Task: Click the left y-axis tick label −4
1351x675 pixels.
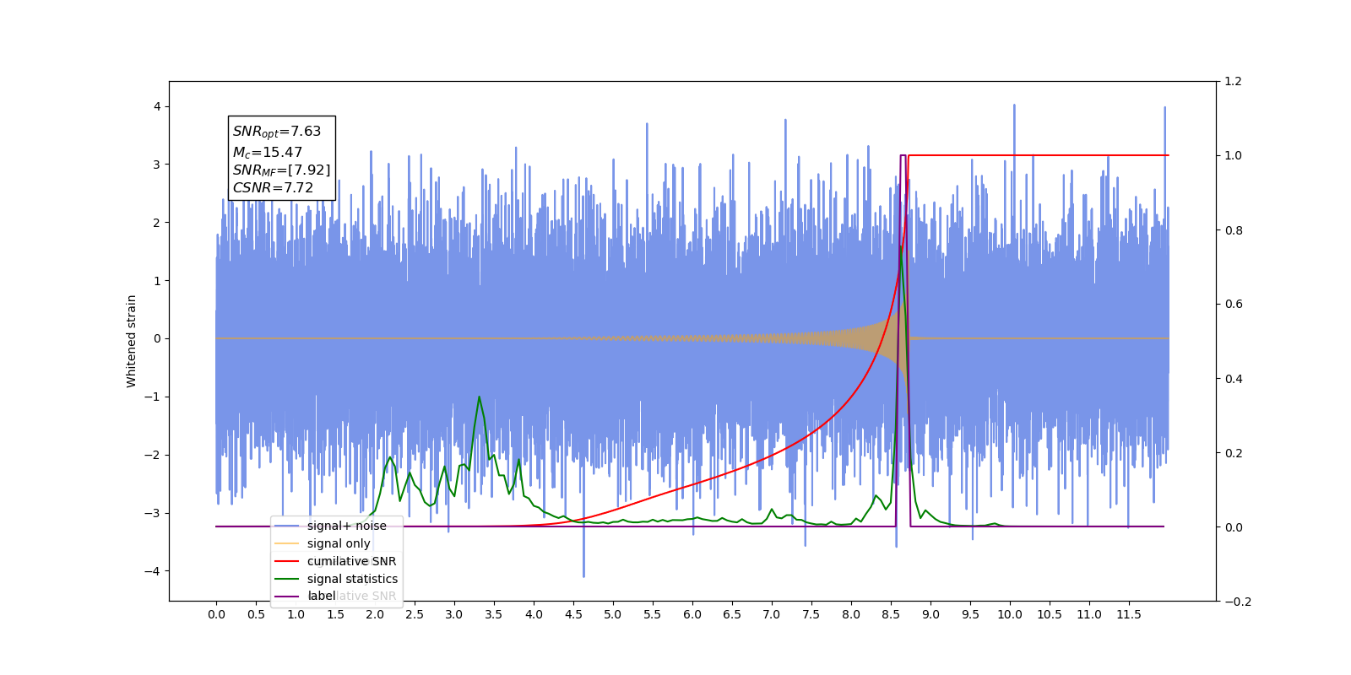Action: tap(152, 571)
